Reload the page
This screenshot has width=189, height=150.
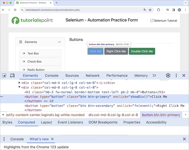[x=15, y=10]
